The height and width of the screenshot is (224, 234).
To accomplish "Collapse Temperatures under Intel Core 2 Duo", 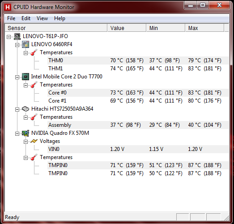I will click(x=26, y=85).
